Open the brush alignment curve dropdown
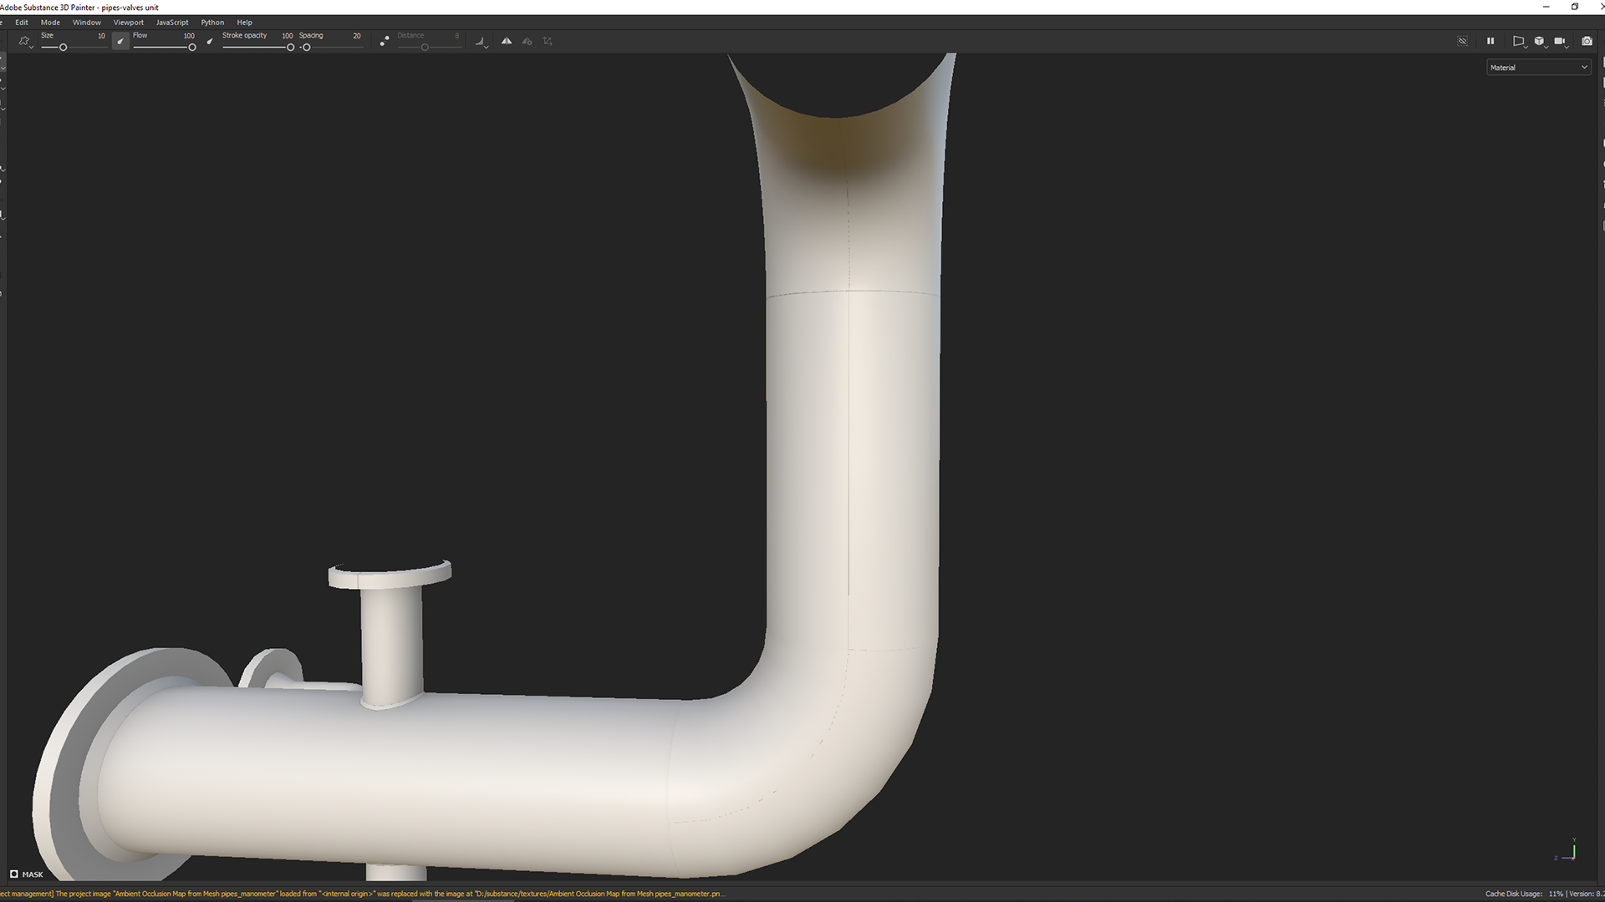The image size is (1605, 902). 481,41
